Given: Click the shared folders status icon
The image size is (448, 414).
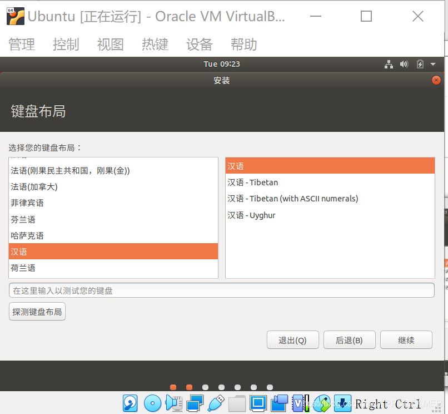Looking at the screenshot, I should pyautogui.click(x=237, y=403).
